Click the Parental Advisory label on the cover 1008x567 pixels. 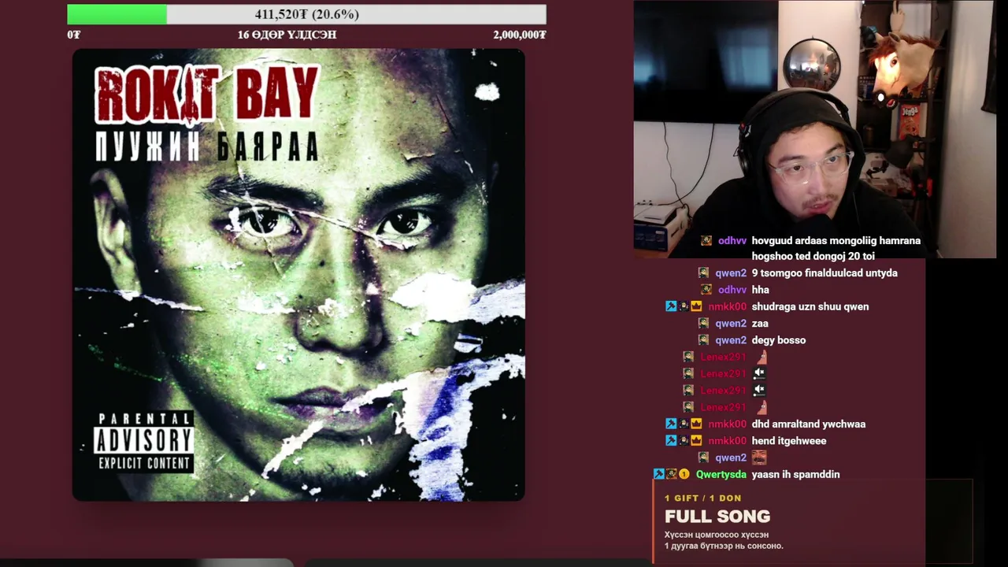point(143,441)
